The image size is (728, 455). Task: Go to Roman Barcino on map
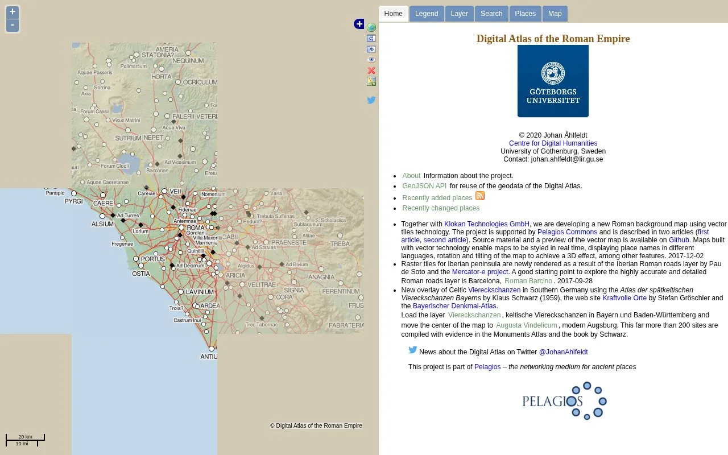528,281
